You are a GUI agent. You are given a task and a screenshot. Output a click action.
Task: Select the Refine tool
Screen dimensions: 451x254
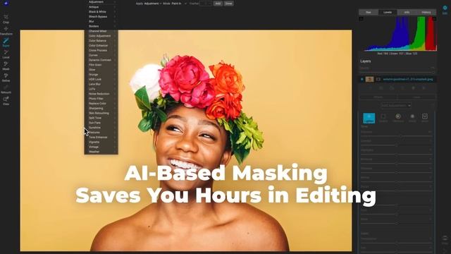coord(6,78)
